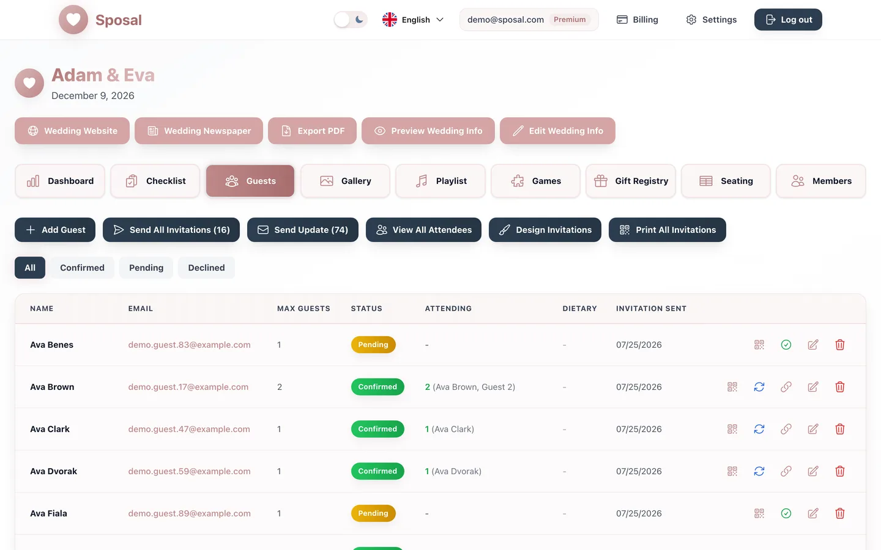Image resolution: width=881 pixels, height=550 pixels.
Task: Go to the Gallery tab
Action: [x=345, y=181]
